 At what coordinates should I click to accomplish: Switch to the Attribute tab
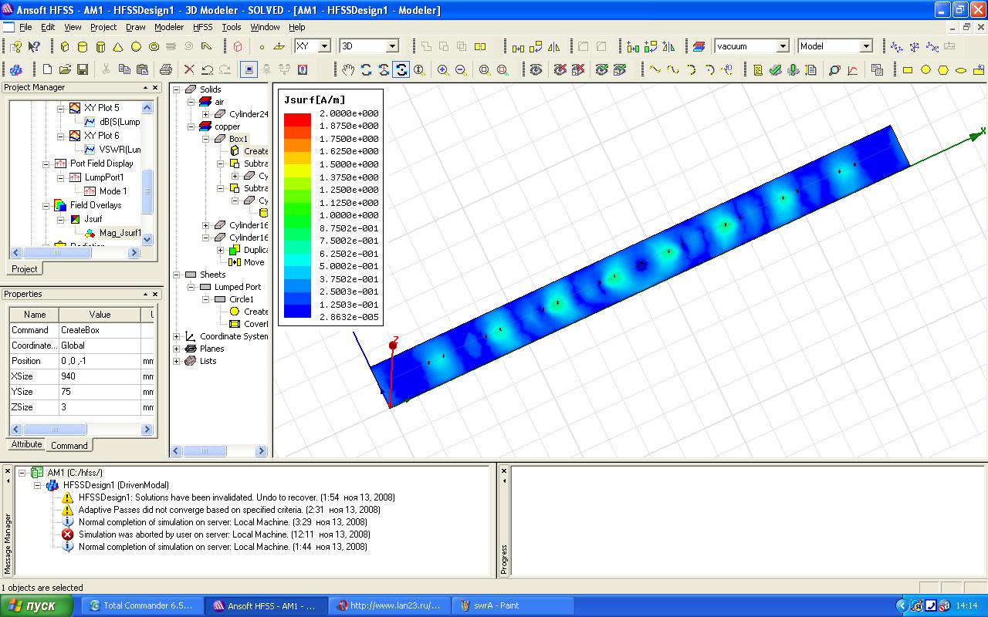point(26,444)
